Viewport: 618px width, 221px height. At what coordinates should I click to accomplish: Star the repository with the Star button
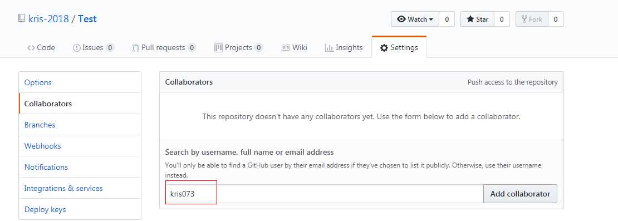[477, 19]
